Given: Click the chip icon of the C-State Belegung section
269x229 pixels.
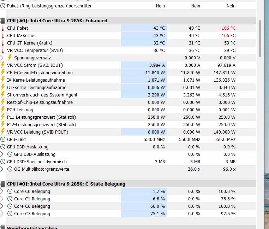Looking at the screenshot, I should click(3, 184).
